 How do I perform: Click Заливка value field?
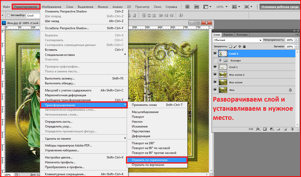(290, 46)
